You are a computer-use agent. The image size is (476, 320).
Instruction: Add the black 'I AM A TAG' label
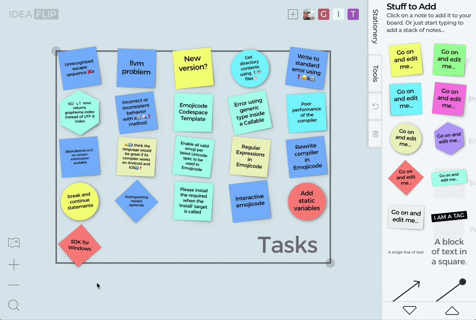[449, 216]
